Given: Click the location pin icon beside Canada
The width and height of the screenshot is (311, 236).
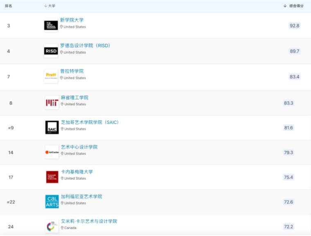Looking at the screenshot, I should pos(62,228).
